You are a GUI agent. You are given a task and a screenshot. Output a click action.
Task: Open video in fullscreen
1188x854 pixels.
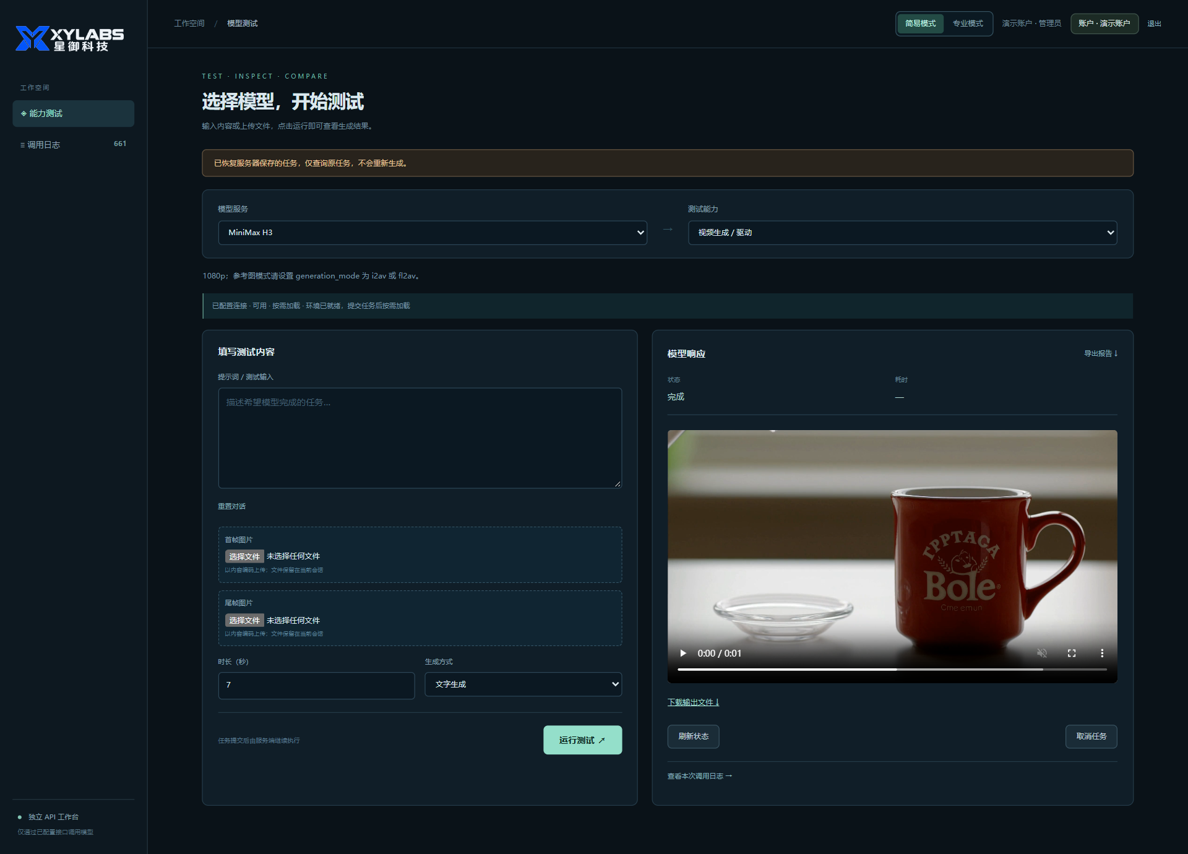click(x=1072, y=653)
